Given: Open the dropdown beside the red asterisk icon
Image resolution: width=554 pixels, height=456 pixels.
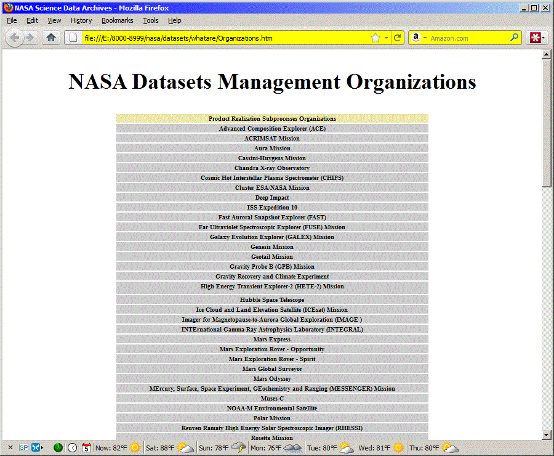Looking at the screenshot, I should coord(543,38).
